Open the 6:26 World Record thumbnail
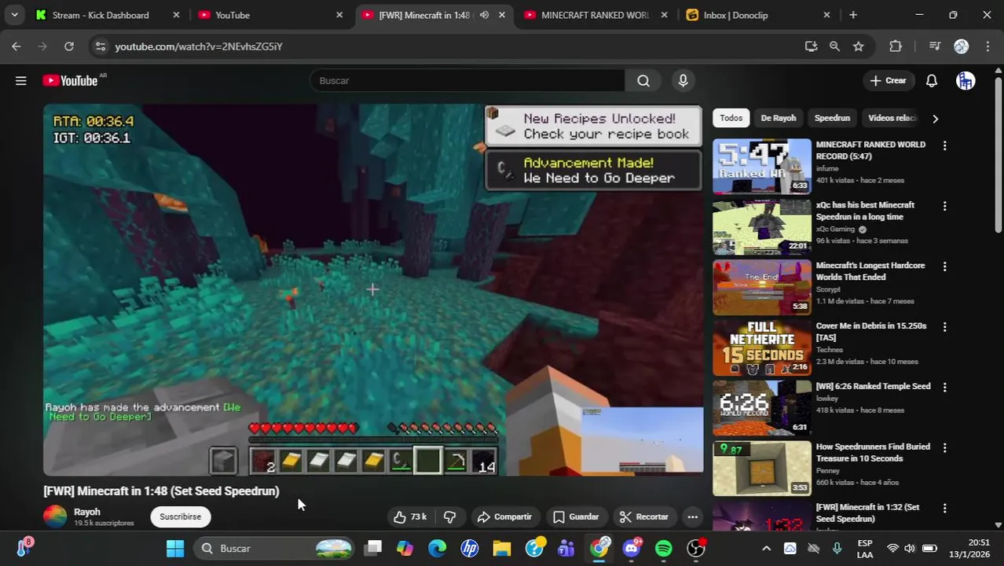Image resolution: width=1004 pixels, height=566 pixels. (762, 407)
